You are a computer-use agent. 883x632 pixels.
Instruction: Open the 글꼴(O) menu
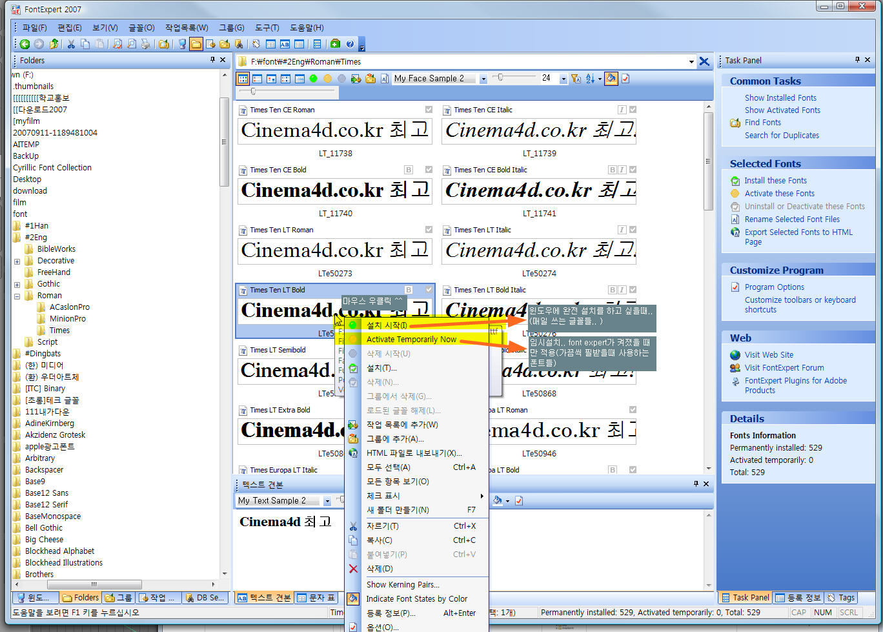point(141,28)
